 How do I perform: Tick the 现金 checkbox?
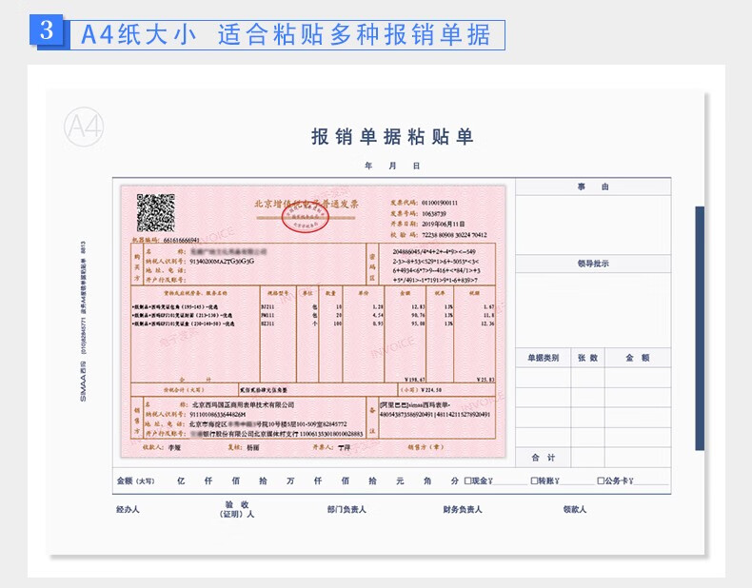pos(467,480)
